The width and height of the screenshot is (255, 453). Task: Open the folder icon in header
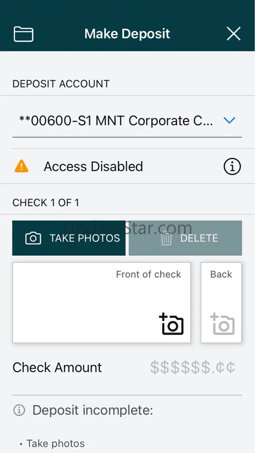pyautogui.click(x=24, y=34)
